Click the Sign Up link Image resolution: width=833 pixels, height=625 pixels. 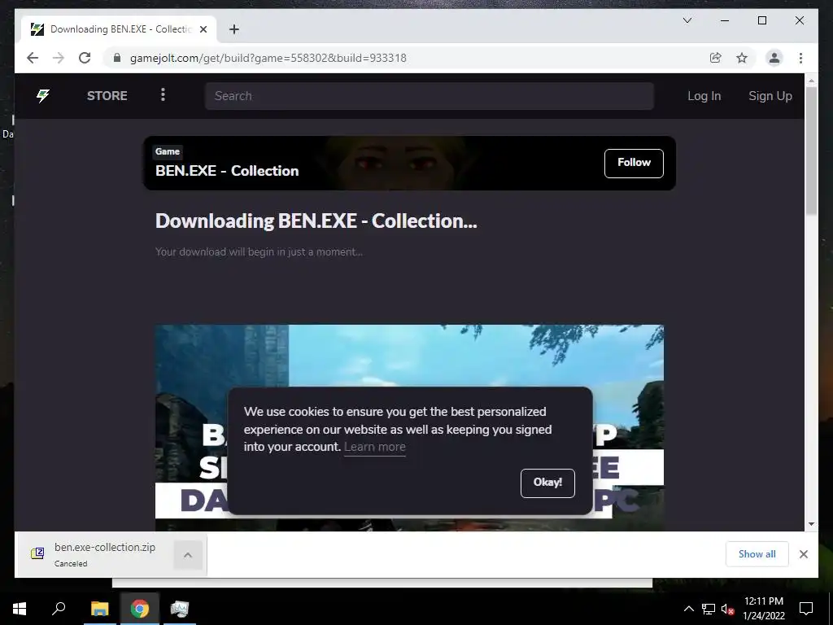click(x=770, y=96)
